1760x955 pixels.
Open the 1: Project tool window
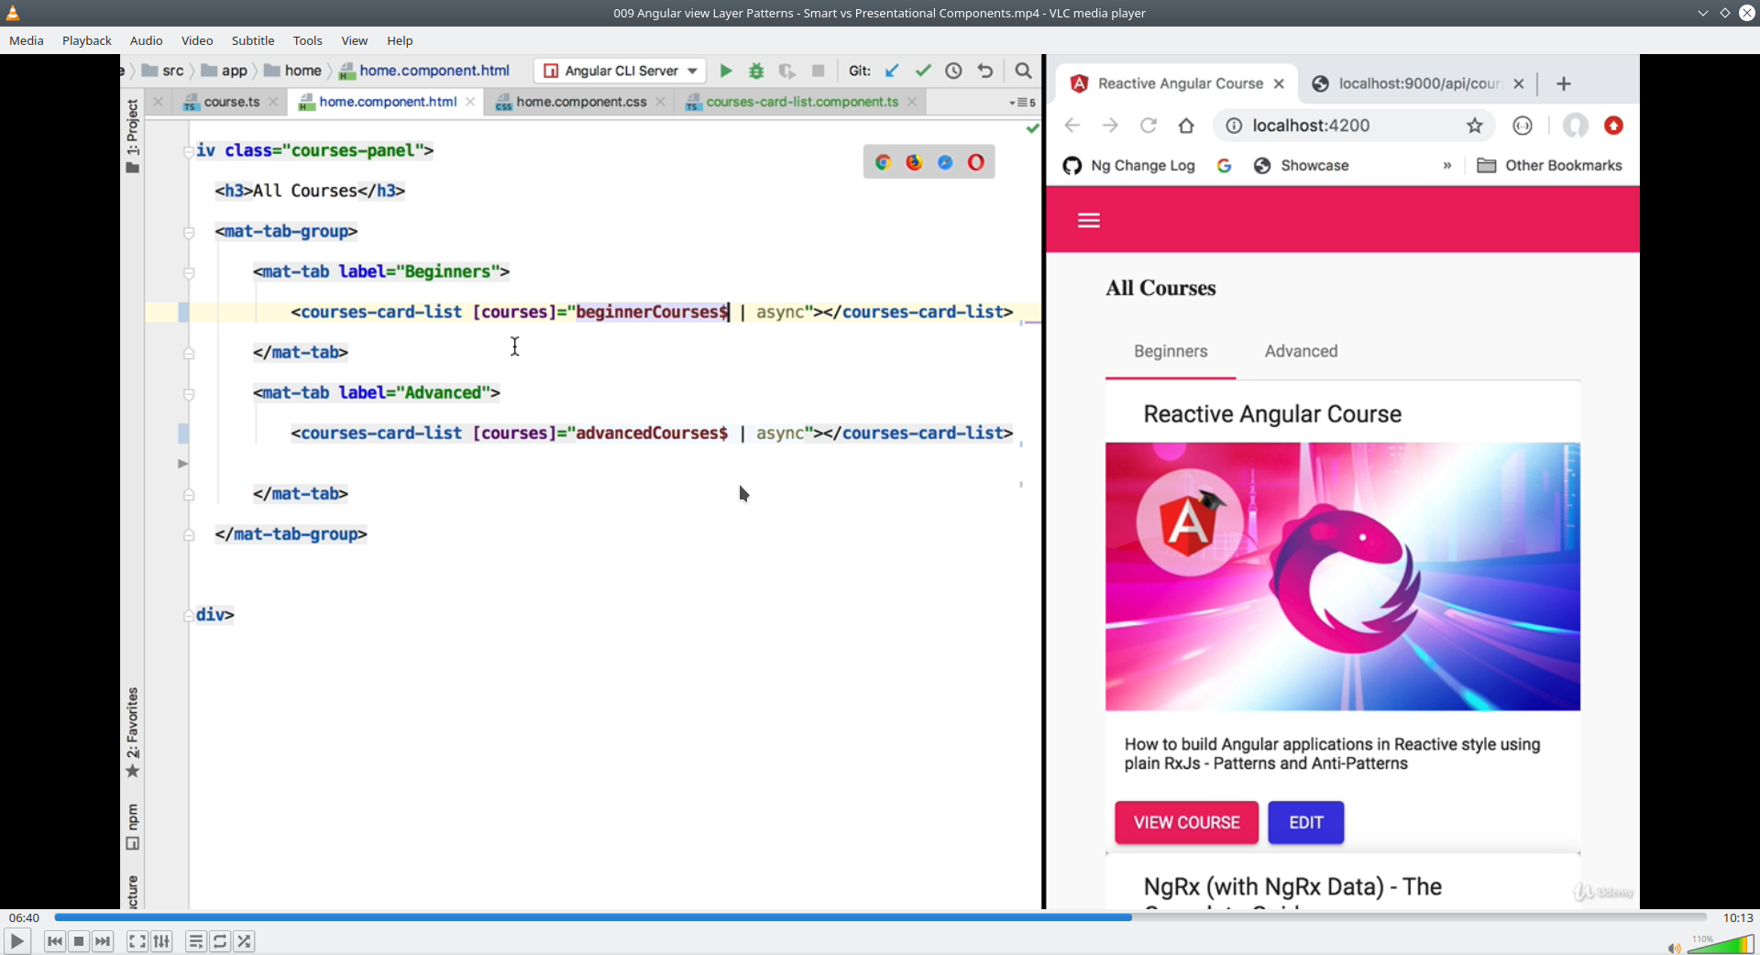click(132, 135)
